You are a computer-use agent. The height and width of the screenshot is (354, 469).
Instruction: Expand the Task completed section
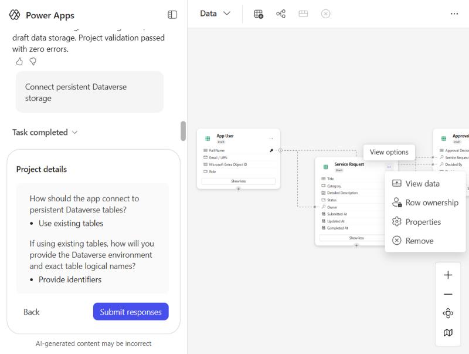[45, 132]
